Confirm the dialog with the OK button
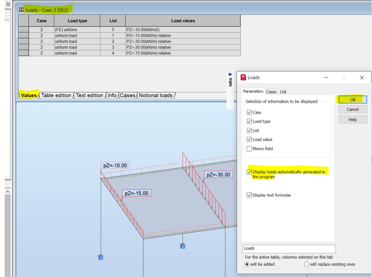Image resolution: width=372 pixels, height=277 pixels. click(352, 99)
